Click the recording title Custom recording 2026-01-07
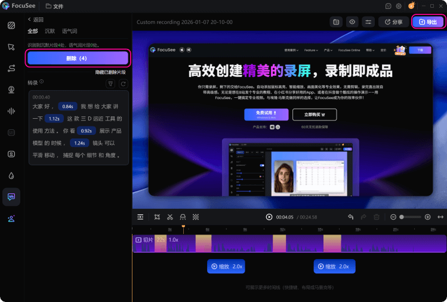This screenshot has width=447, height=302. pyautogui.click(x=184, y=22)
